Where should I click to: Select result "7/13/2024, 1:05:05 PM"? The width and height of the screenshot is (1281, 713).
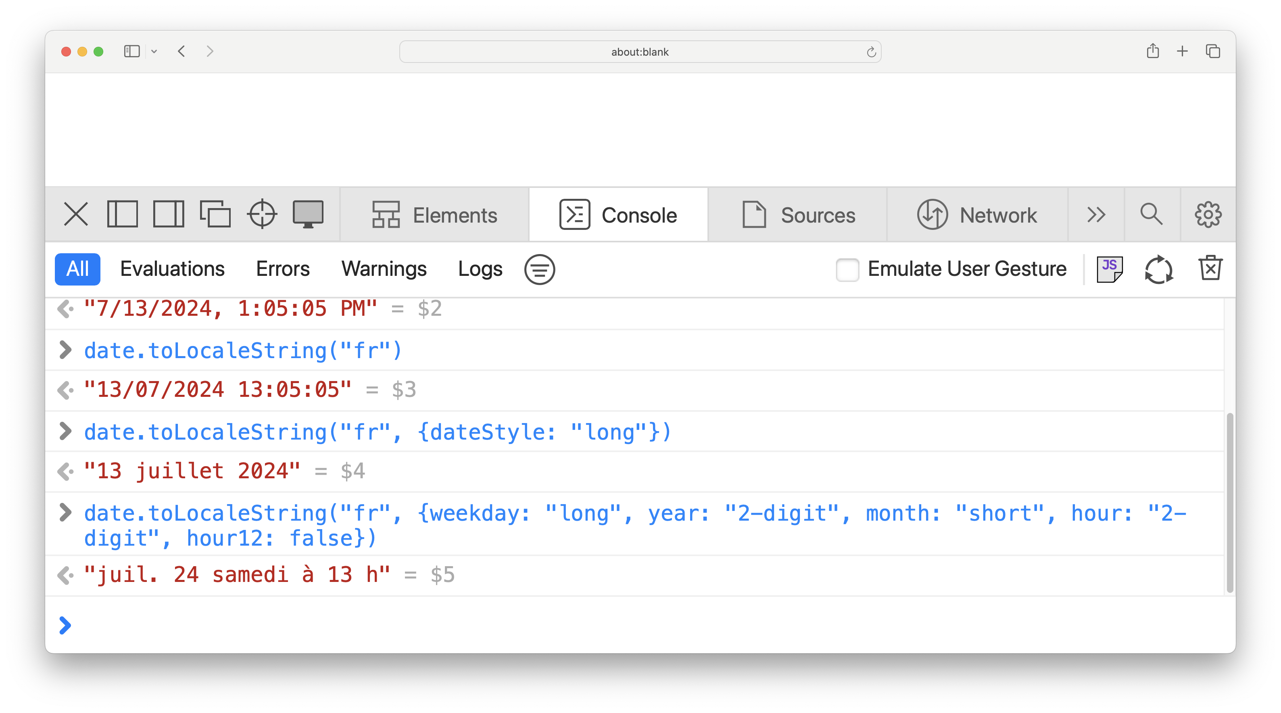tap(231, 309)
